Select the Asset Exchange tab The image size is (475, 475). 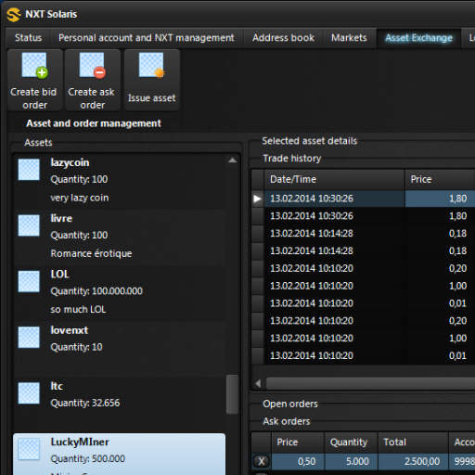click(x=418, y=38)
